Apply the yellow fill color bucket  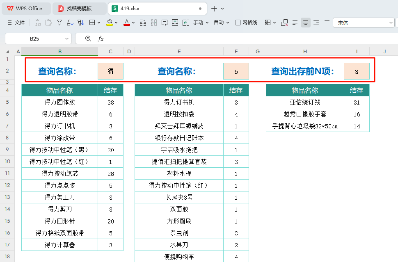(x=110, y=23)
